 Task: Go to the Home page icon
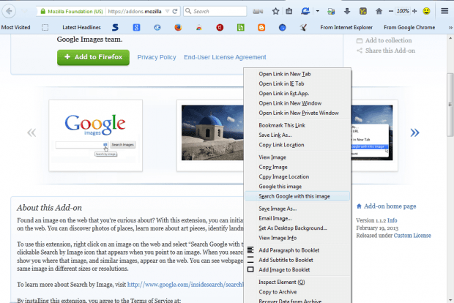tap(379, 11)
